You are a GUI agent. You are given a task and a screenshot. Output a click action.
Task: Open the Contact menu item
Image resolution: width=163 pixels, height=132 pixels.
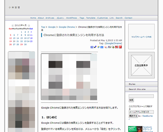coord(128,18)
